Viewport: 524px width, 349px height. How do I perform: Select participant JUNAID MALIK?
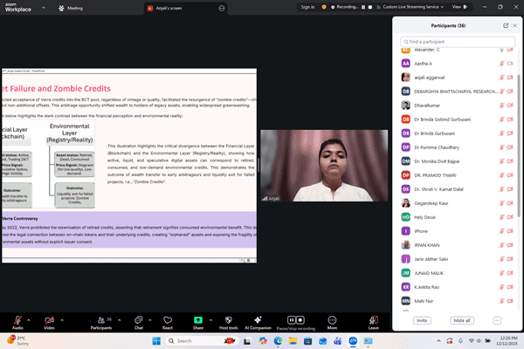point(457,273)
